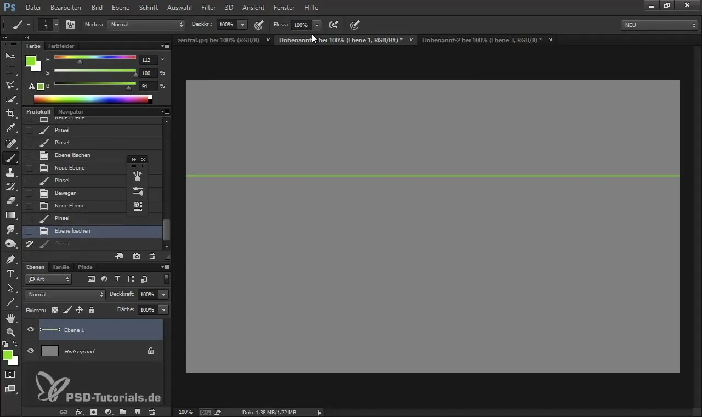Enable airbrush mode in options bar
Viewport: 702px width, 417px height.
(333, 25)
